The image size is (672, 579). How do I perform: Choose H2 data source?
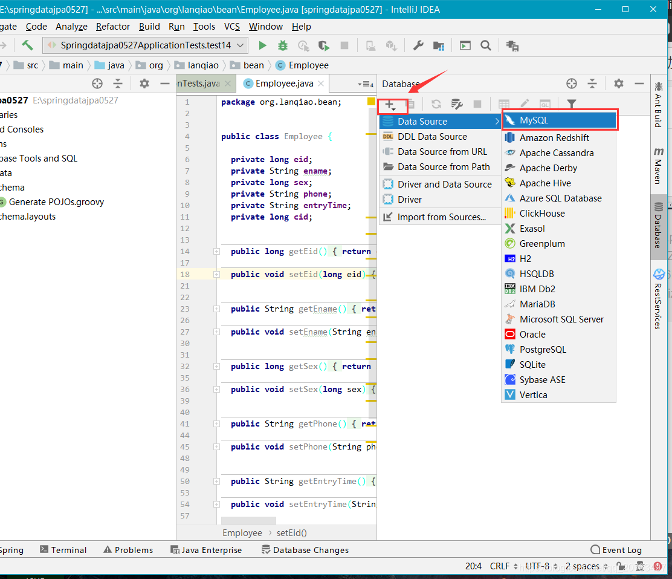[x=558, y=259]
